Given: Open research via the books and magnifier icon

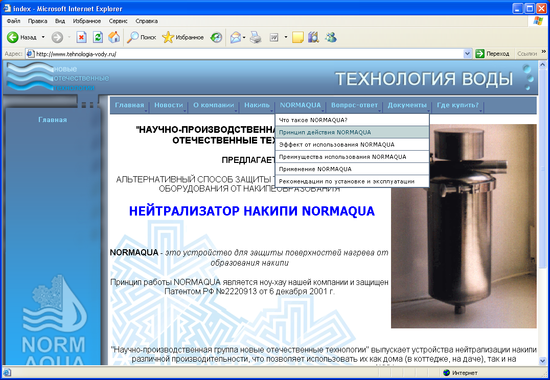Looking at the screenshot, I should pyautogui.click(x=313, y=37).
